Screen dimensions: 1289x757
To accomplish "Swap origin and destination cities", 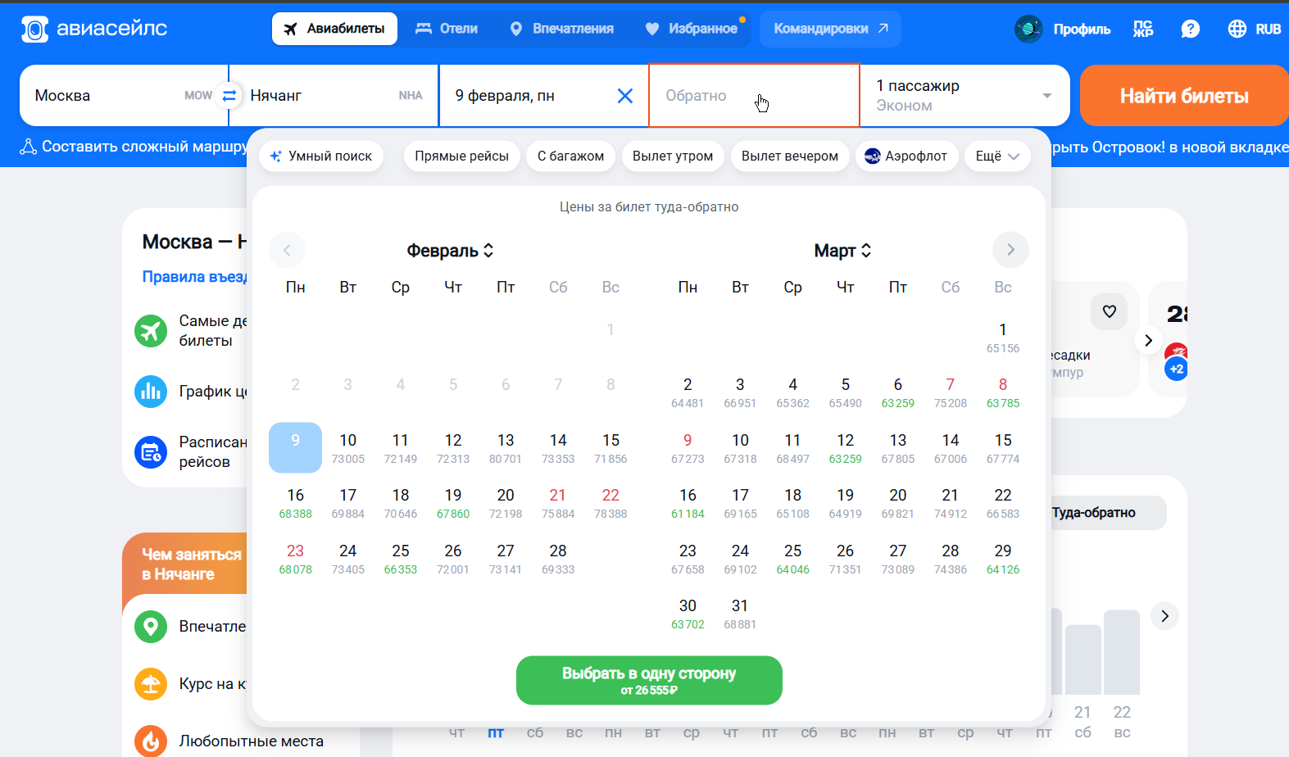I will coord(229,95).
